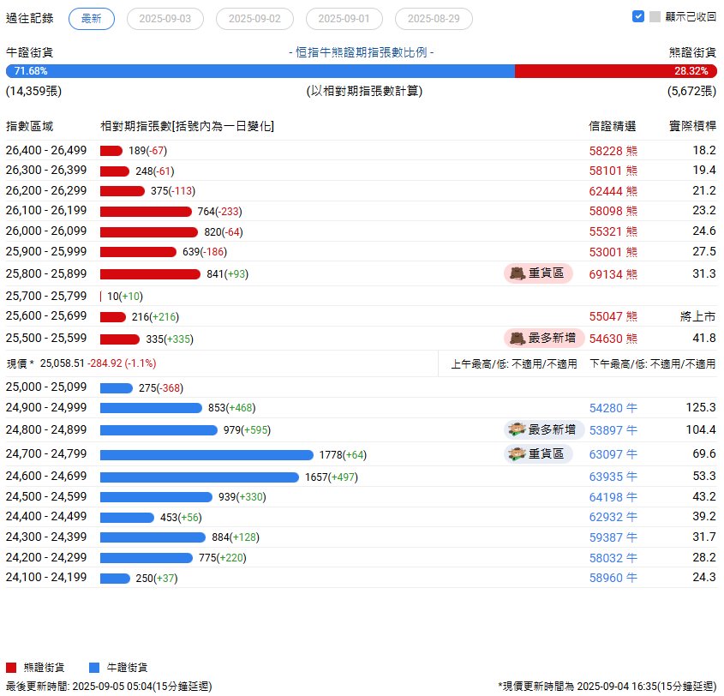Click the 下午最高/低 text
This screenshot has height=696, width=724.
[x=653, y=364]
